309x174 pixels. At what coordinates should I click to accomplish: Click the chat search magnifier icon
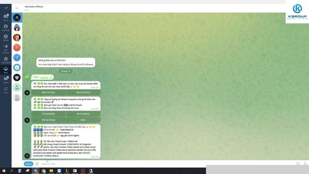[17, 8]
